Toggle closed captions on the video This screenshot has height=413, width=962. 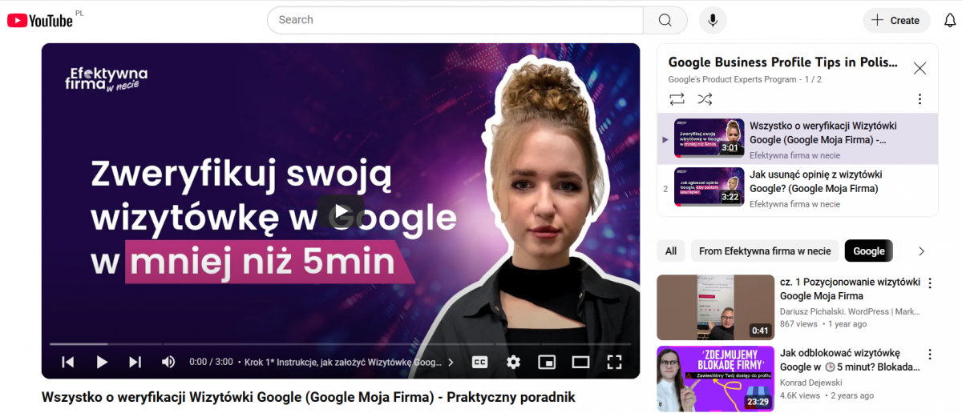[x=479, y=362]
